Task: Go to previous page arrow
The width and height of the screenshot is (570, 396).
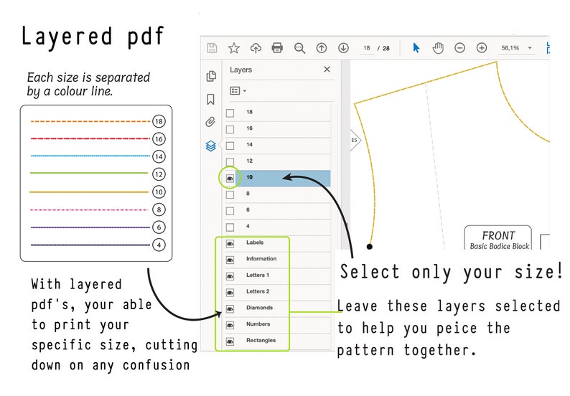Action: pos(322,48)
